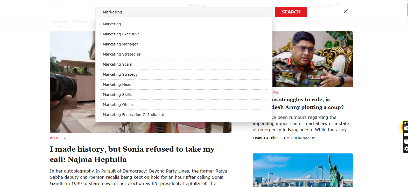The width and height of the screenshot is (408, 187).
Task: Open the Statue of Liberty article thumbnail
Action: point(303,170)
